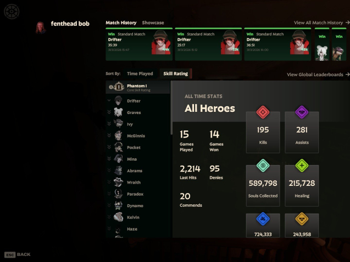Expand the Pocket hero chevron
This screenshot has width=350, height=262.
click(109, 147)
